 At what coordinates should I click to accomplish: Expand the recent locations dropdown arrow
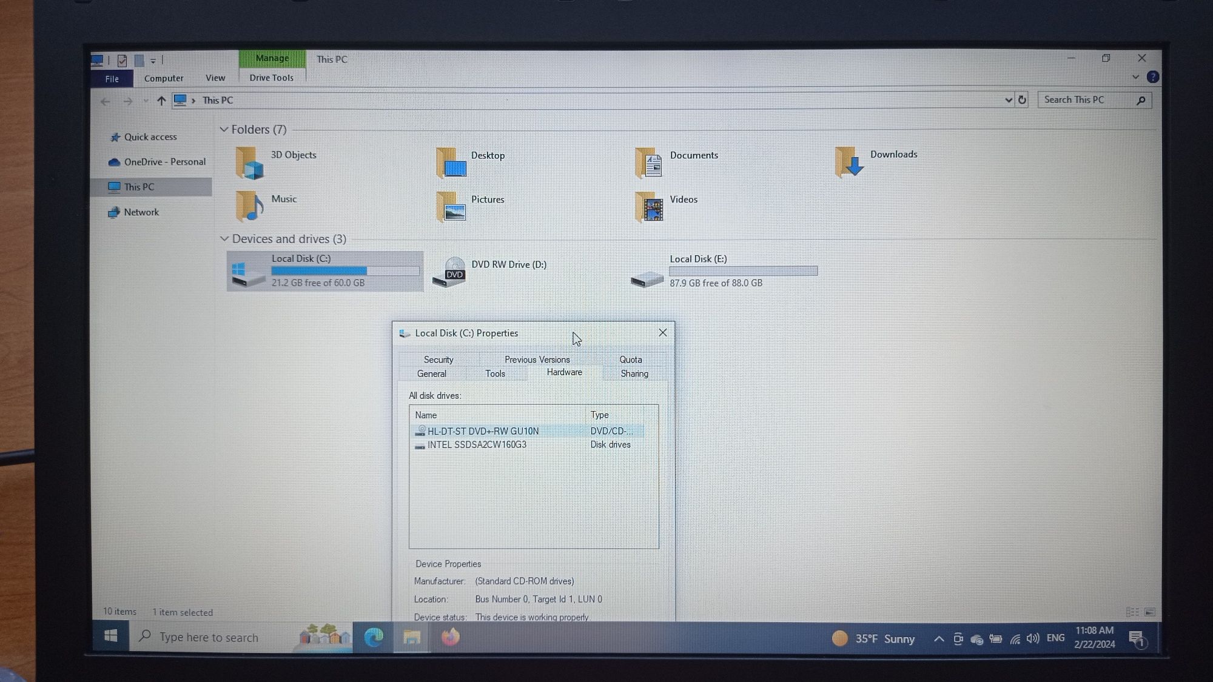(146, 101)
